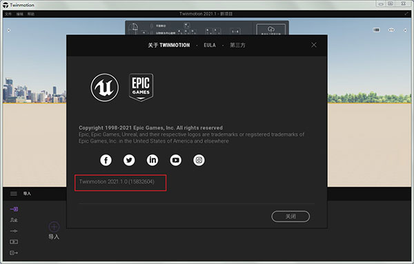Open the hamburger menu beside 导入

[x=14, y=194]
